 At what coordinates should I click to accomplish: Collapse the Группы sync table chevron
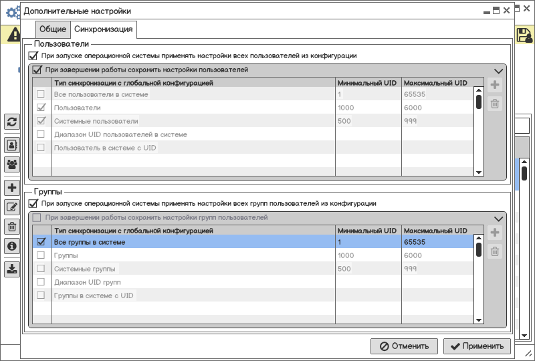point(498,219)
